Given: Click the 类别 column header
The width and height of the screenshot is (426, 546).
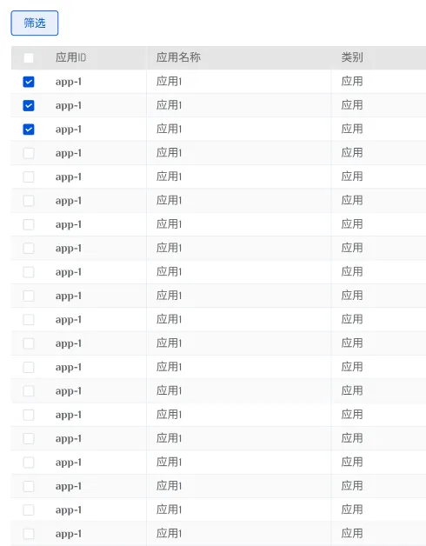Looking at the screenshot, I should (x=352, y=57).
